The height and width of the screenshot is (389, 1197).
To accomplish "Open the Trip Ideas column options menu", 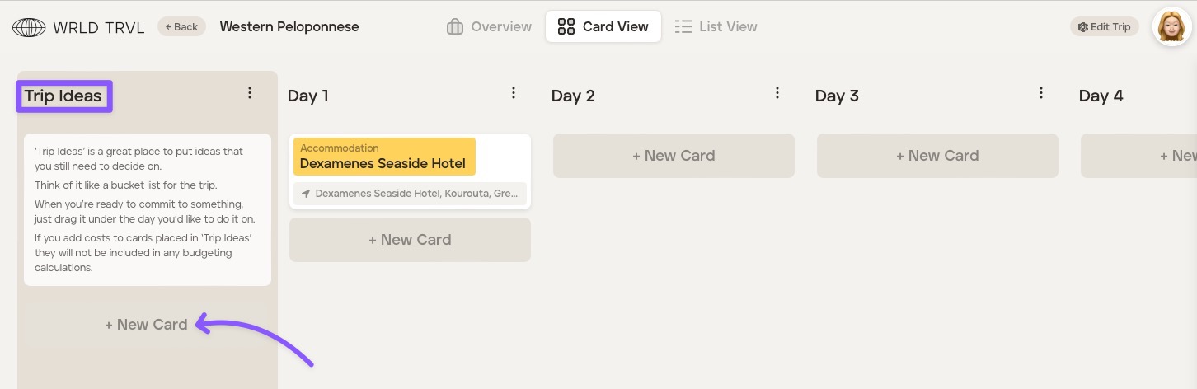I will pos(250,93).
